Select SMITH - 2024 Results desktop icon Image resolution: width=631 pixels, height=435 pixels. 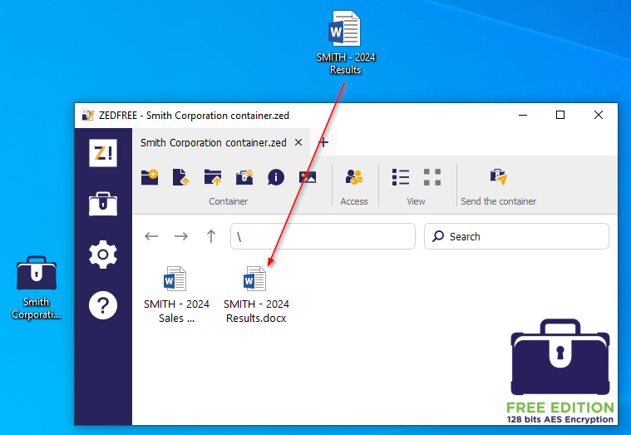[345, 42]
